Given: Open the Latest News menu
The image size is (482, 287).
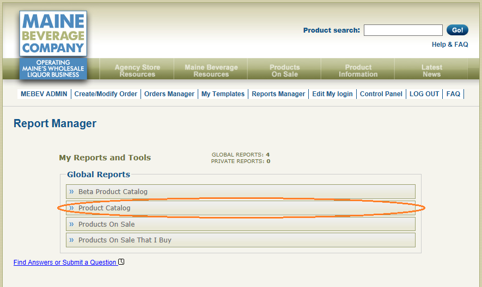Looking at the screenshot, I should 431,71.
